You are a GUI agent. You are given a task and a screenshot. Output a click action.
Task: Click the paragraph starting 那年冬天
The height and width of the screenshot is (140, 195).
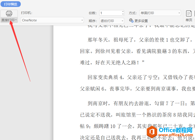point(138,51)
